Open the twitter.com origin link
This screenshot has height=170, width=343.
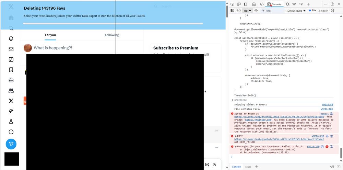click(x=258, y=120)
